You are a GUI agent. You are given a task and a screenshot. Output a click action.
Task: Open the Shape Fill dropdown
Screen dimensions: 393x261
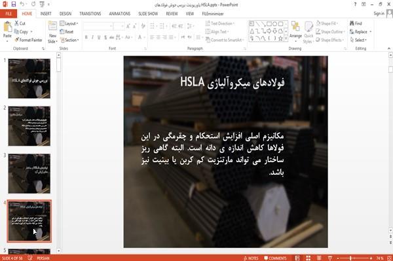(327, 24)
